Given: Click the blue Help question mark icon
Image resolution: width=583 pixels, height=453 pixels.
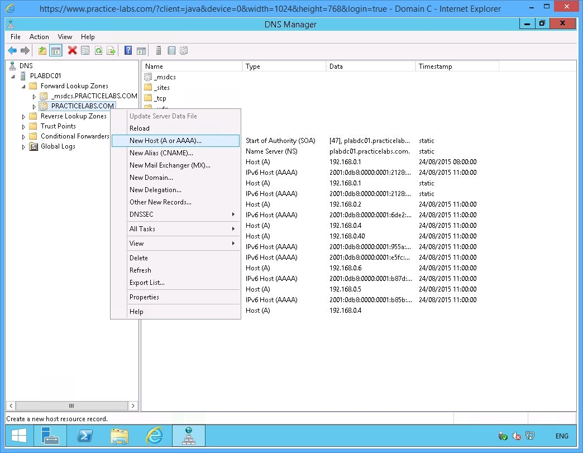Looking at the screenshot, I should [128, 51].
